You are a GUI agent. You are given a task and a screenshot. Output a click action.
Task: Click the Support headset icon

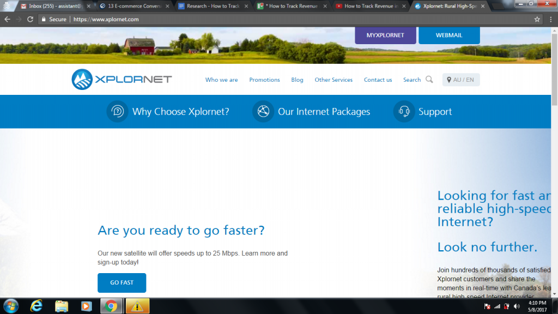(x=404, y=111)
